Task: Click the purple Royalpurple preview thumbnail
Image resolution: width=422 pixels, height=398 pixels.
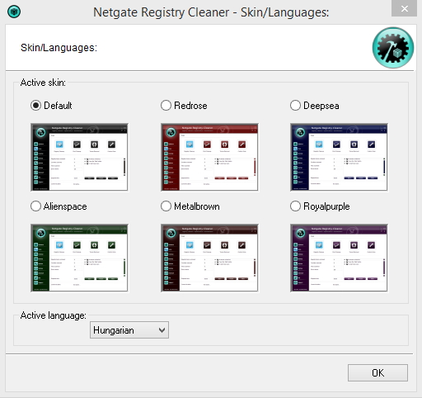Action: [339, 258]
